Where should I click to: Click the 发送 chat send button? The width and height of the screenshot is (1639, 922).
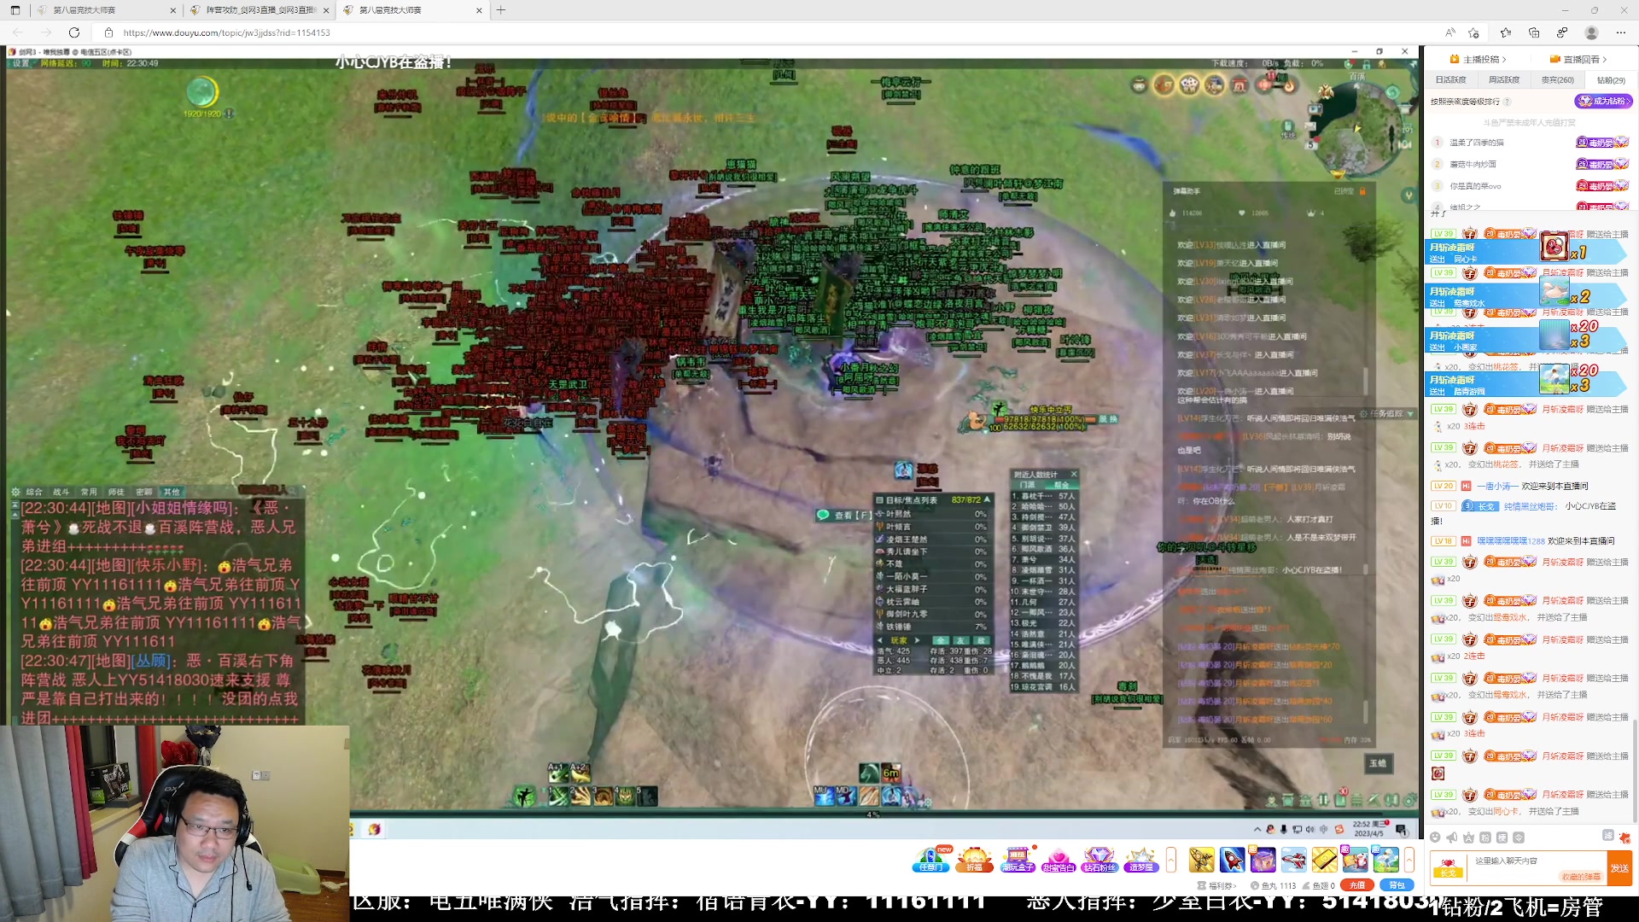tap(1619, 867)
